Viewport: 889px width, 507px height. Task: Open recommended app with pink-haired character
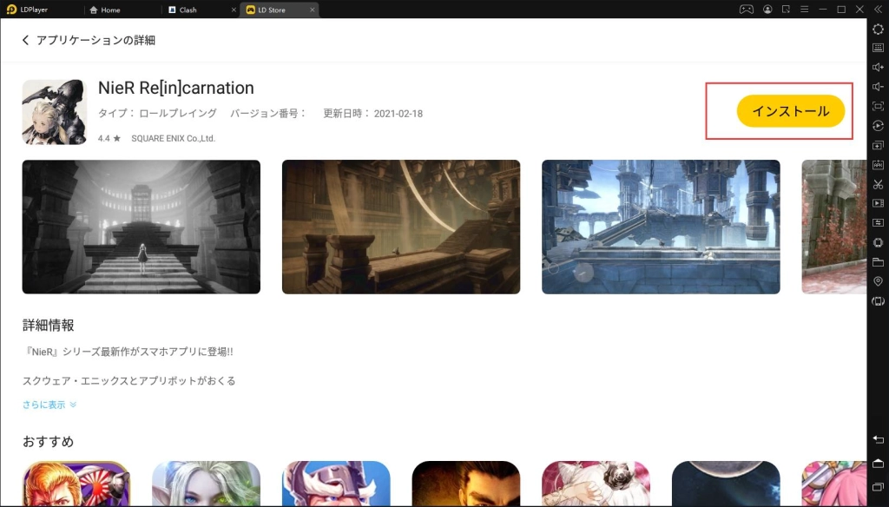[834, 484]
